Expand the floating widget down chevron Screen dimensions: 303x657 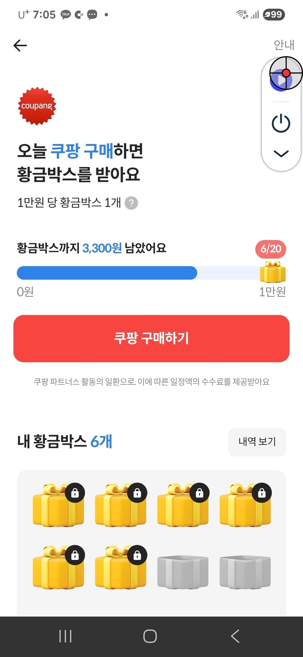[x=281, y=153]
